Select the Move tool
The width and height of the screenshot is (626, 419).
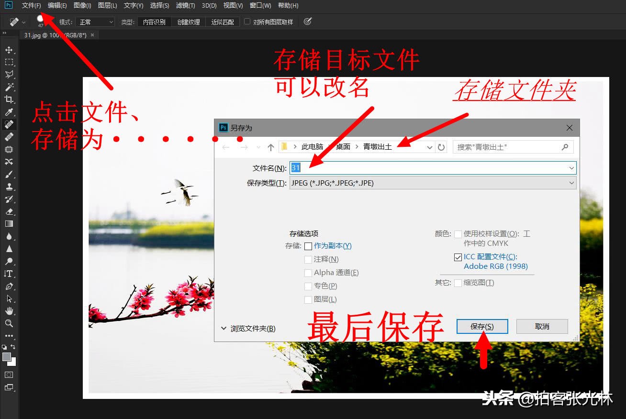(10, 50)
